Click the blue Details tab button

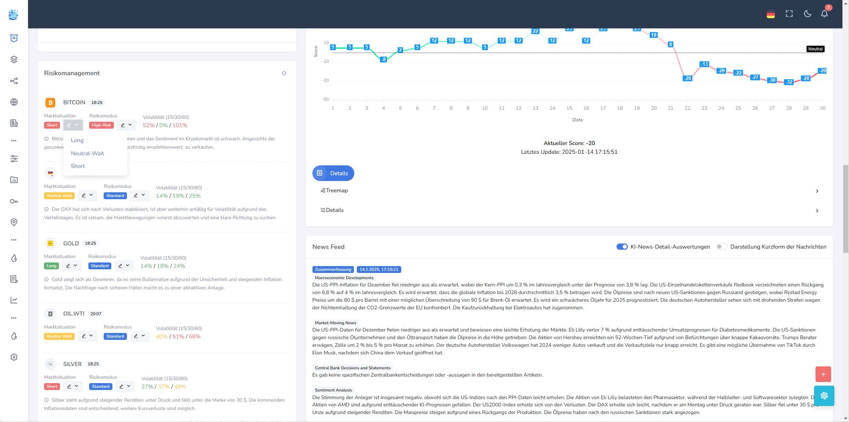coord(333,173)
